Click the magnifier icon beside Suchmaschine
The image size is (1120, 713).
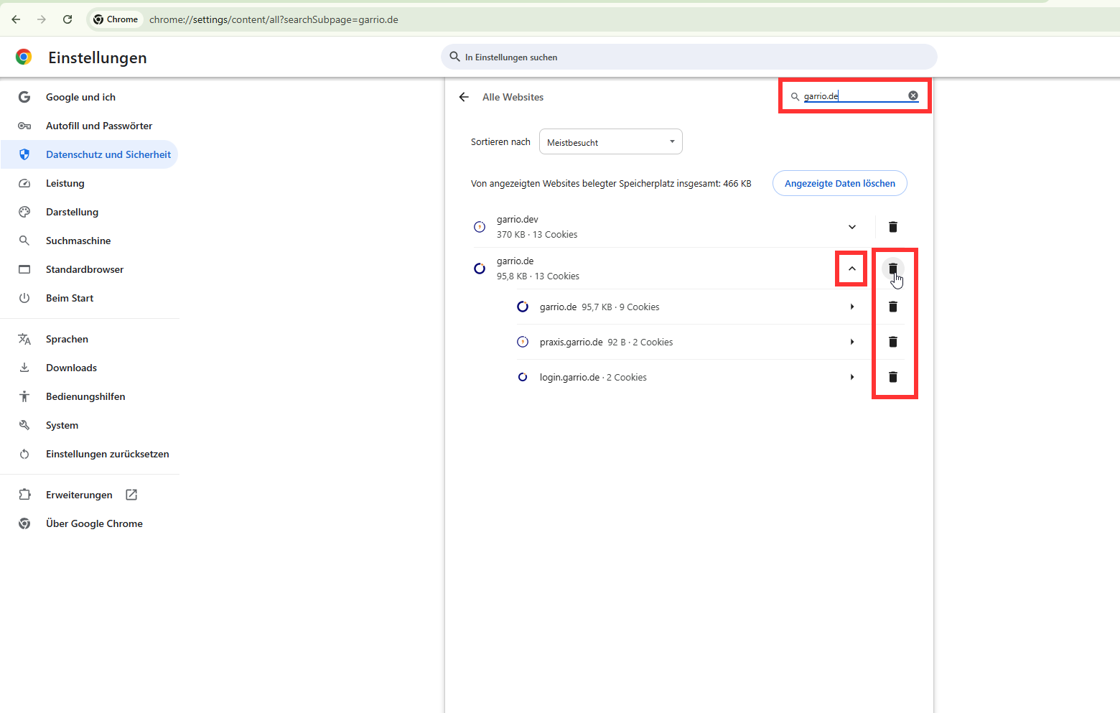point(24,241)
